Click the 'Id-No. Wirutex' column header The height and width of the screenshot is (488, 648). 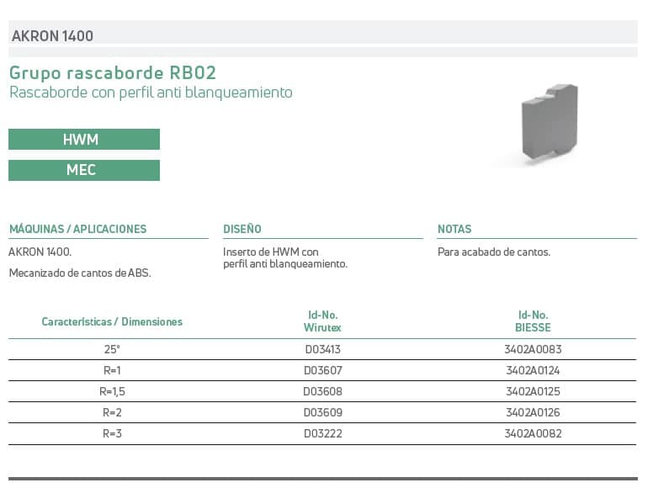tap(322, 321)
